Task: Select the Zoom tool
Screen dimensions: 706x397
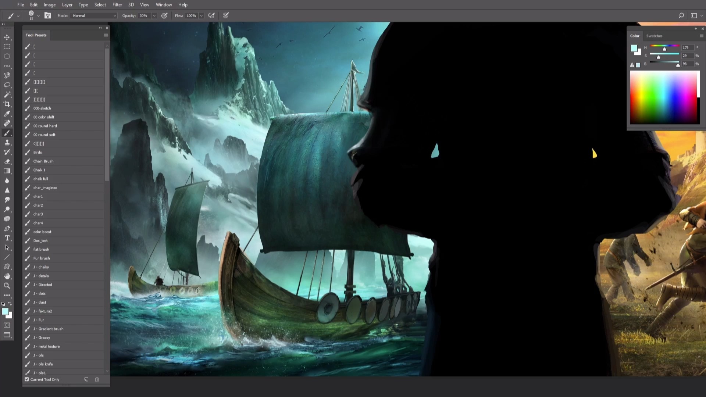Action: (7, 286)
